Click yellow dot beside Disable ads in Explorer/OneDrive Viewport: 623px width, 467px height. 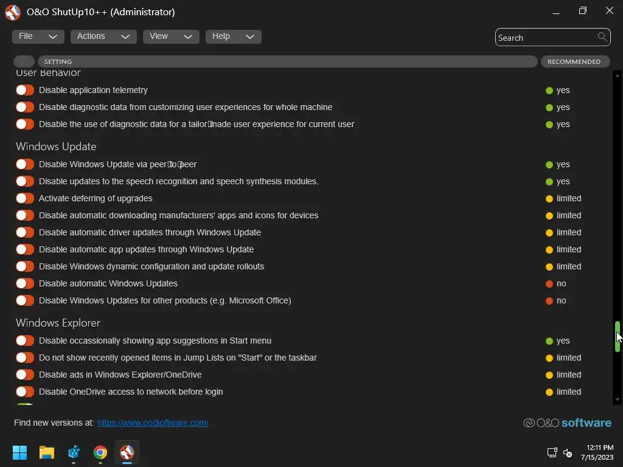coord(549,375)
